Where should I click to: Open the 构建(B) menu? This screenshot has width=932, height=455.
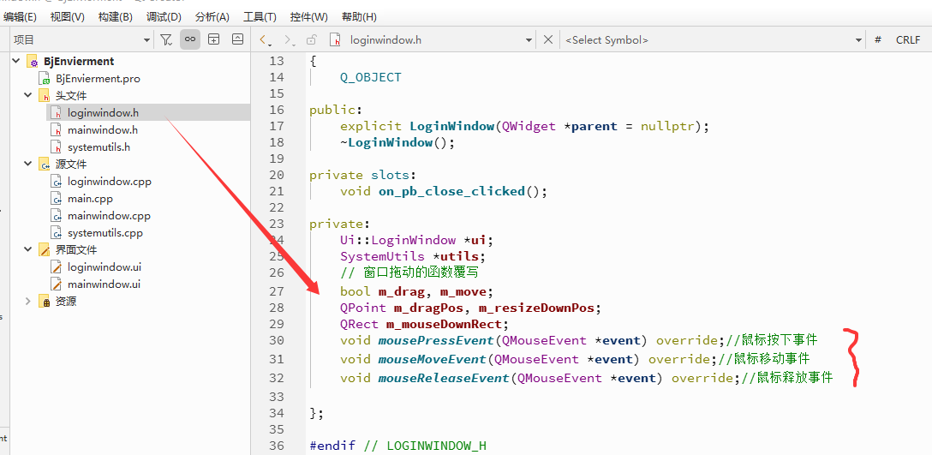point(116,17)
